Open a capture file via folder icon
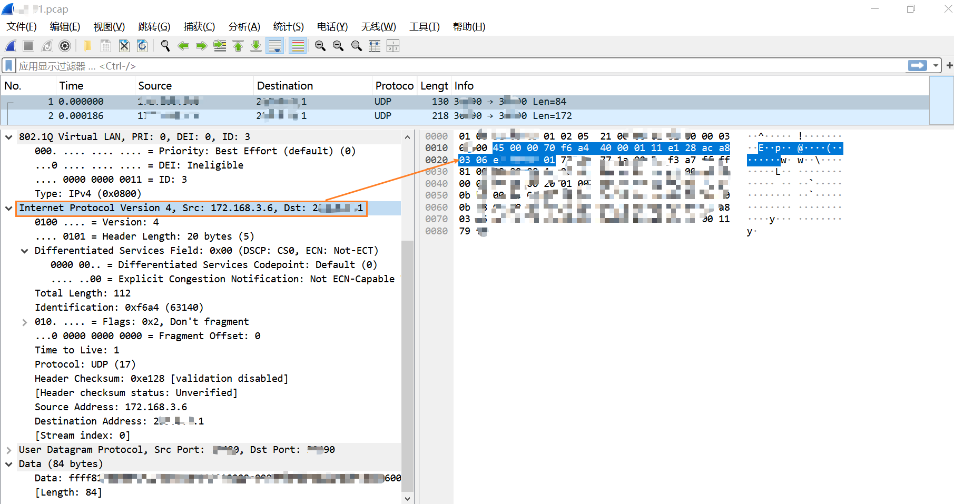The width and height of the screenshot is (954, 504). 87,46
